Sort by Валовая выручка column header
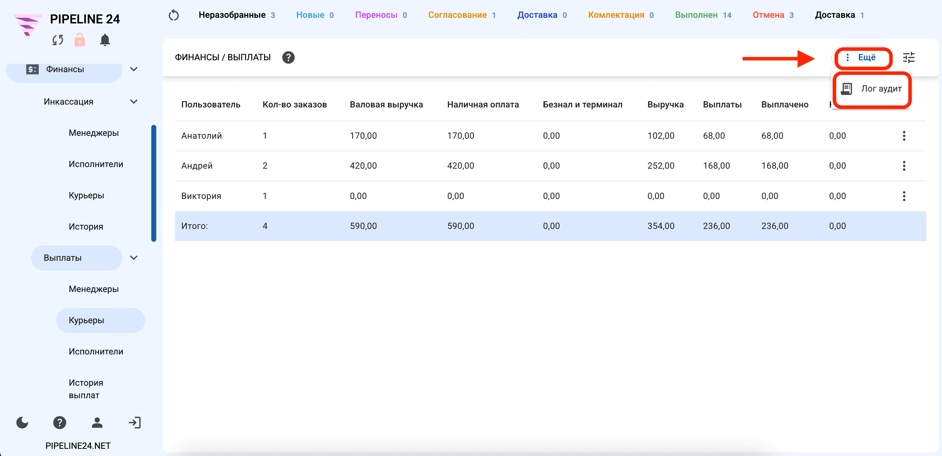The width and height of the screenshot is (942, 456). click(386, 105)
